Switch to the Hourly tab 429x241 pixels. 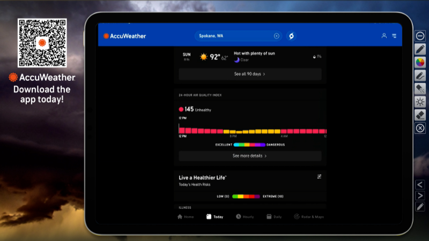click(245, 217)
